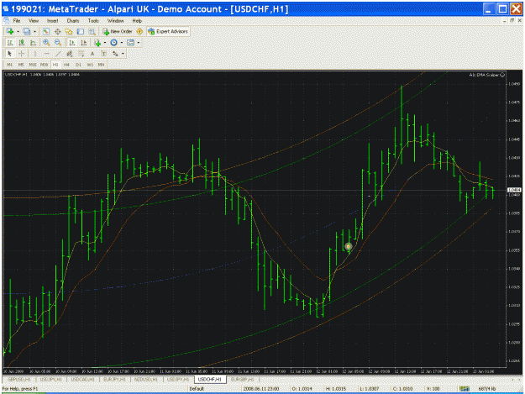Open the Navigator folder-star icon
The height and width of the screenshot is (394, 525).
coord(69,31)
